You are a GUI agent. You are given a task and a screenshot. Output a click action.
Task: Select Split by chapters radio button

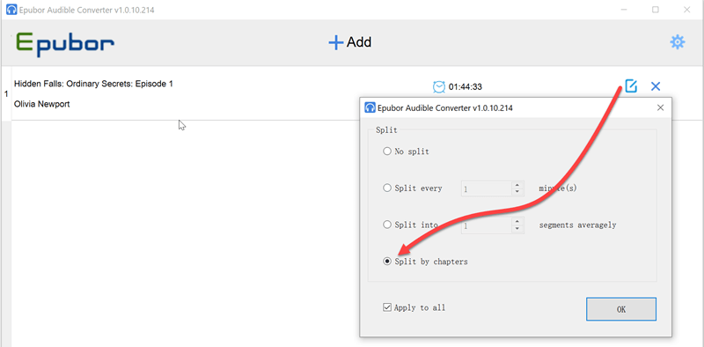387,262
